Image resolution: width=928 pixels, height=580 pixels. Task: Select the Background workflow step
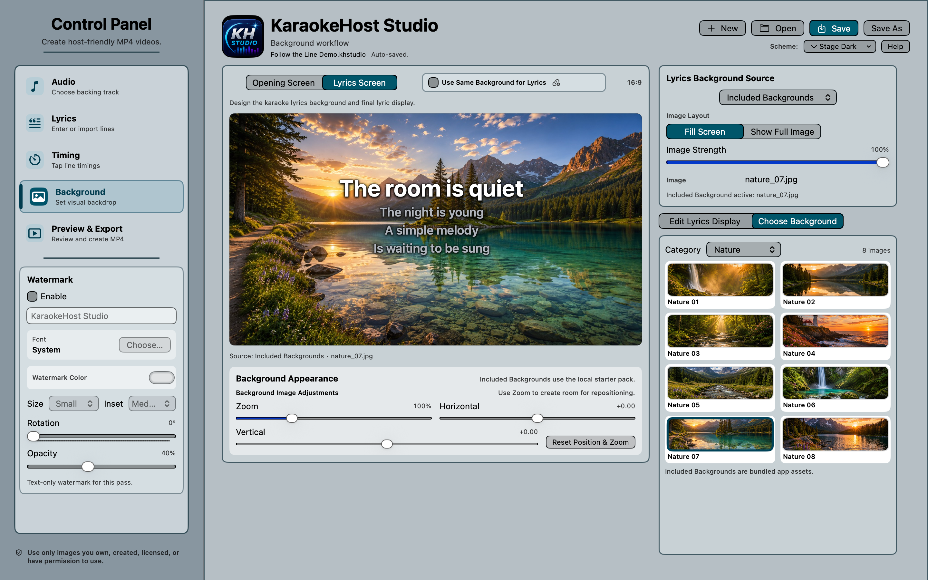101,197
